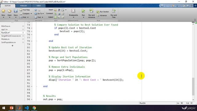The width and height of the screenshot is (197, 111).
Task: Expand the Open dropdown arrow
Action: (10, 17)
